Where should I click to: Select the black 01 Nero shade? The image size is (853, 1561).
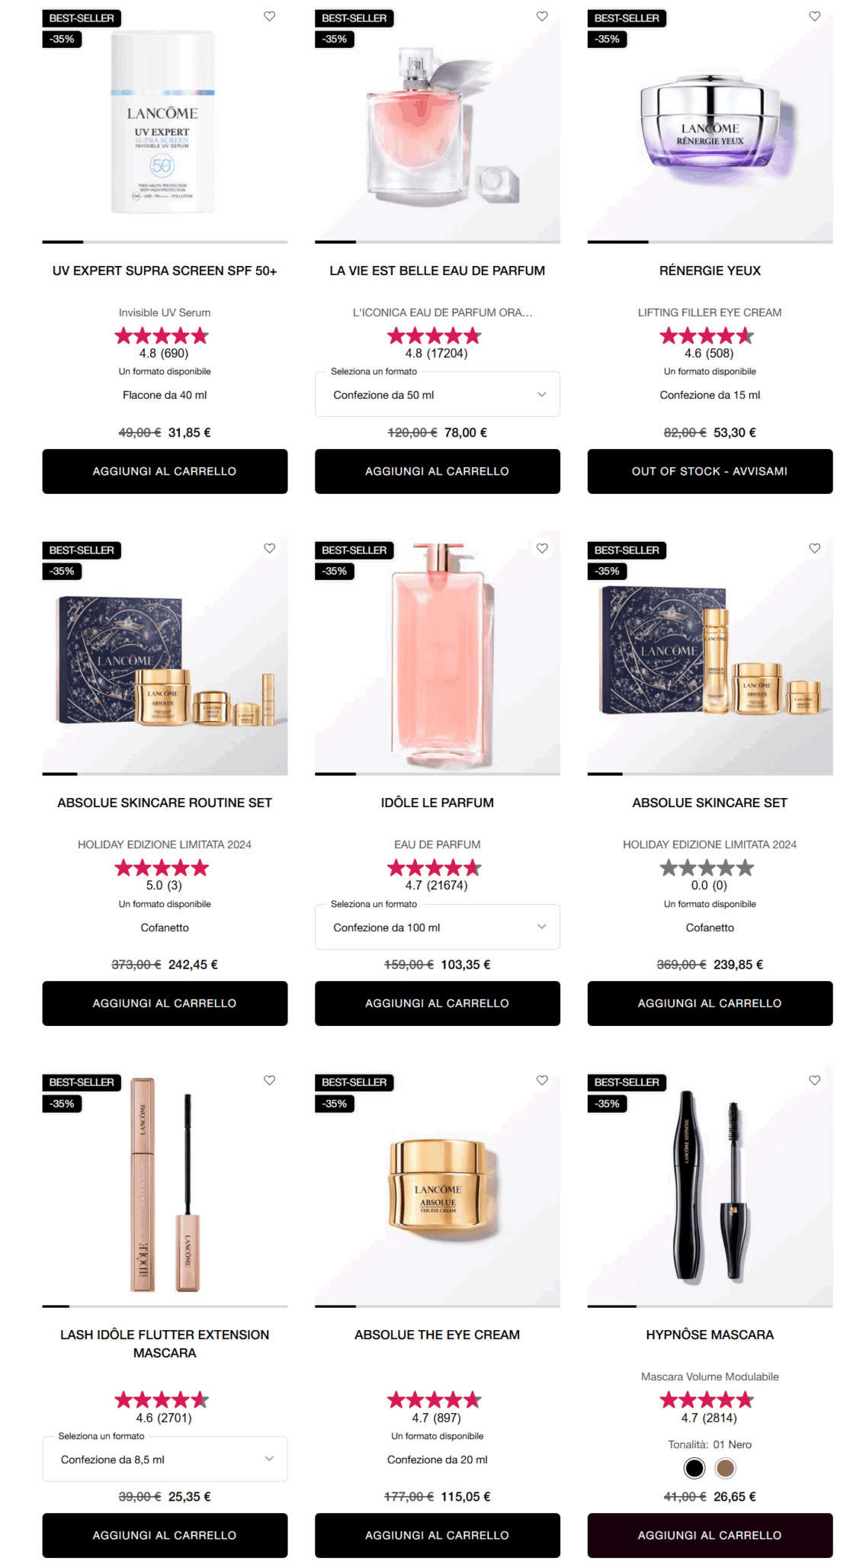694,1468
